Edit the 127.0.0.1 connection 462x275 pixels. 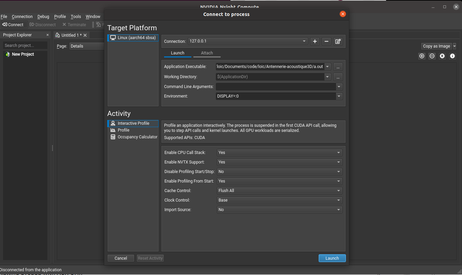pos(338,41)
